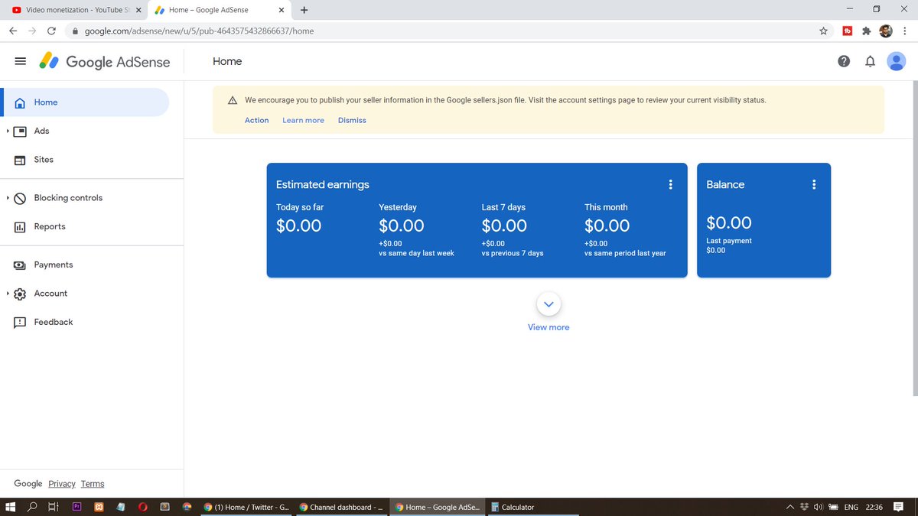Open a new browser tab

pyautogui.click(x=304, y=10)
